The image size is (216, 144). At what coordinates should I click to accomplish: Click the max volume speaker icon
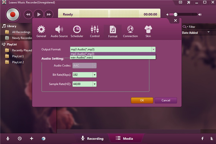point(200,15)
